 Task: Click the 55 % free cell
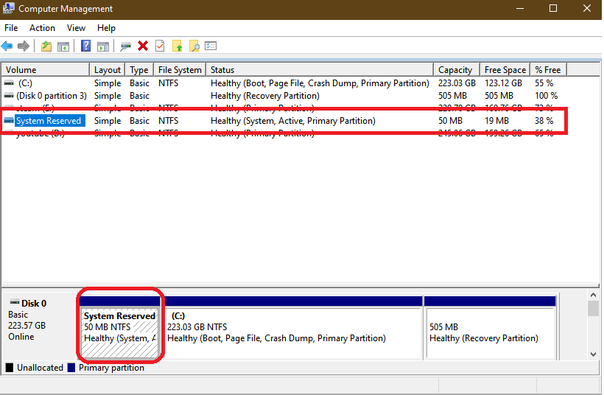tap(544, 83)
